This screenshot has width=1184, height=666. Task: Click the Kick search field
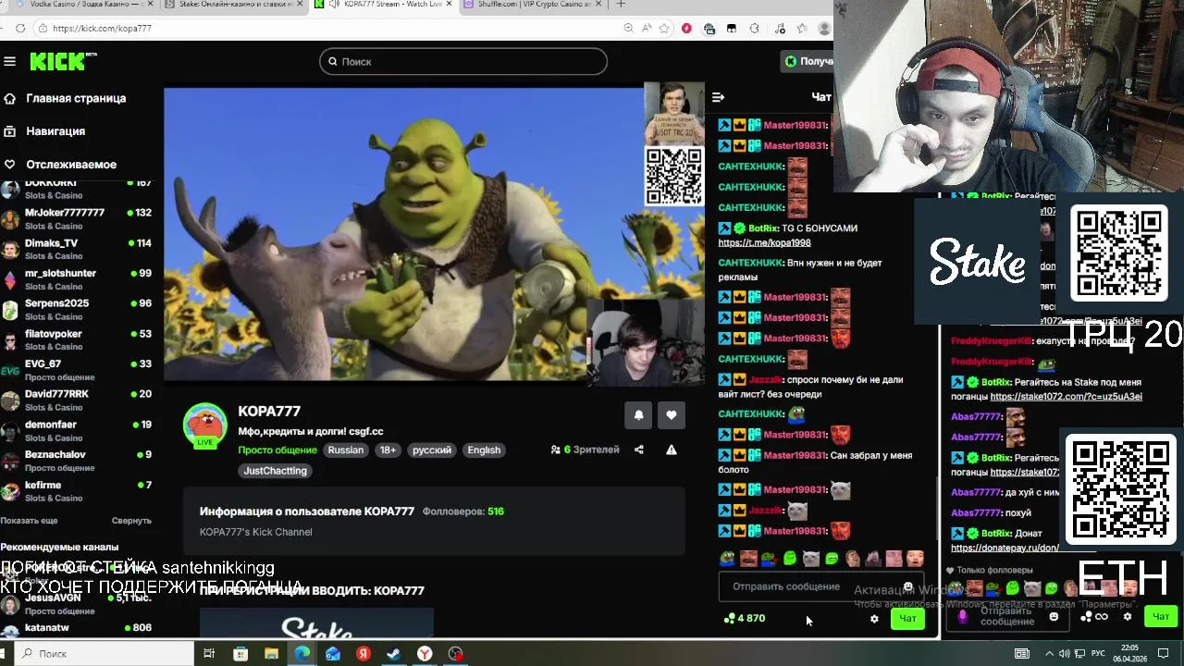coord(463,62)
